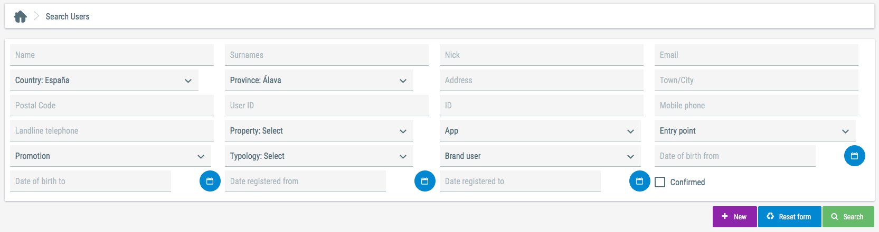Screen dimensions: 879x232
Task: Select the Search Users breadcrumb item
Action: pos(68,17)
